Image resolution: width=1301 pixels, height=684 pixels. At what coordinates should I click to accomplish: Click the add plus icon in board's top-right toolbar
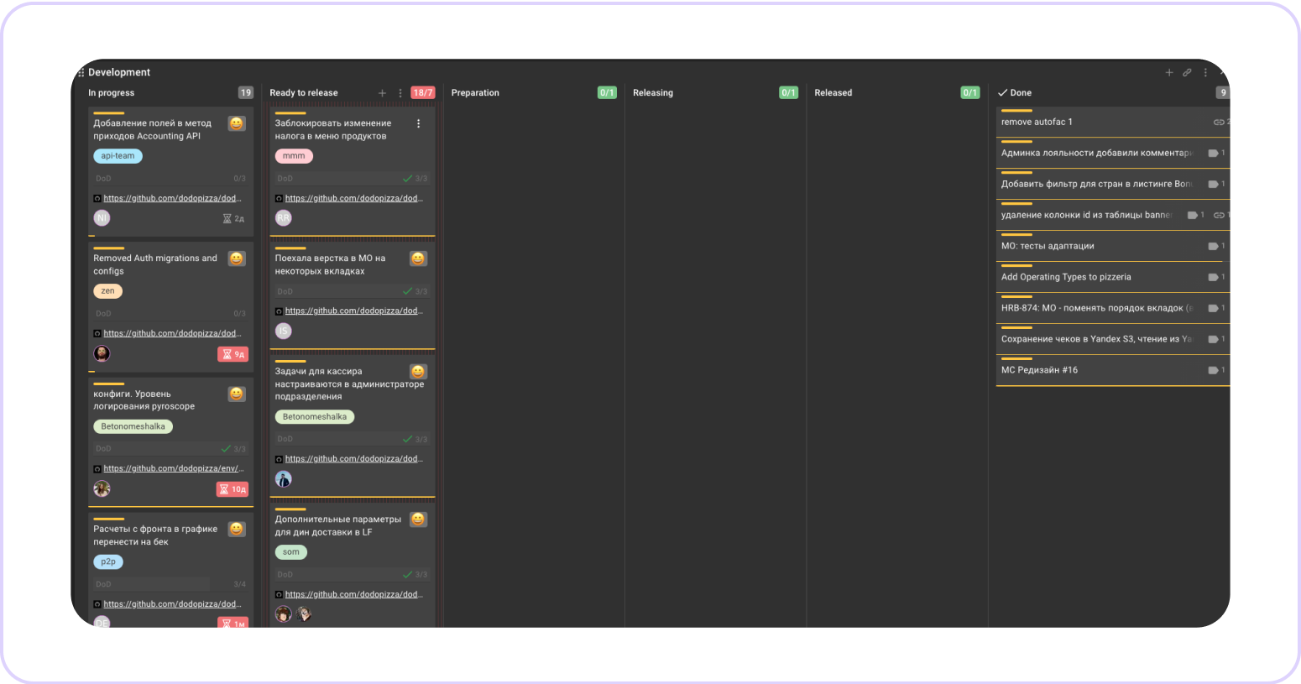(x=1168, y=73)
